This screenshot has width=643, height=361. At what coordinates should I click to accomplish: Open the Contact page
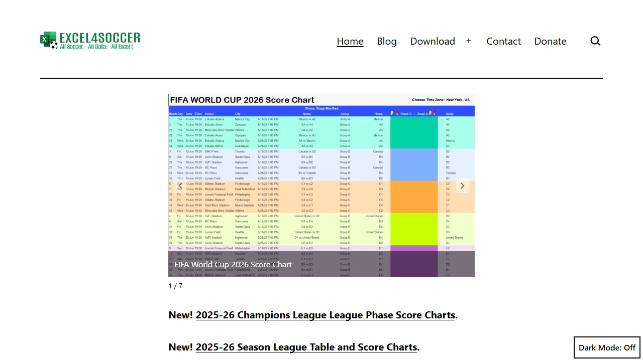[x=503, y=41]
